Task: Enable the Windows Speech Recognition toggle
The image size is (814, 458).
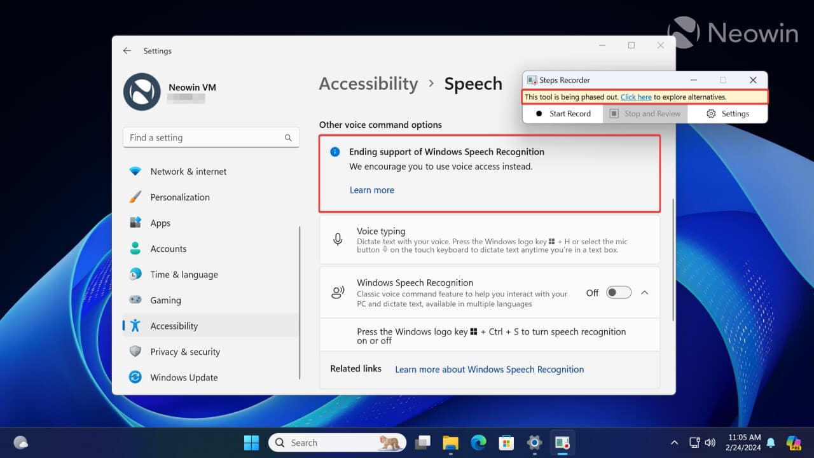Action: click(617, 292)
